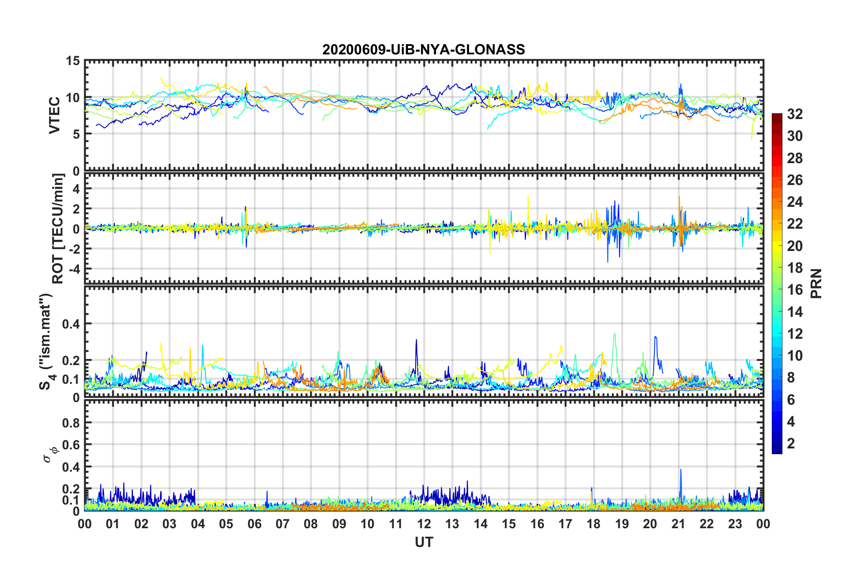Click colorbar tick value 2

click(791, 443)
